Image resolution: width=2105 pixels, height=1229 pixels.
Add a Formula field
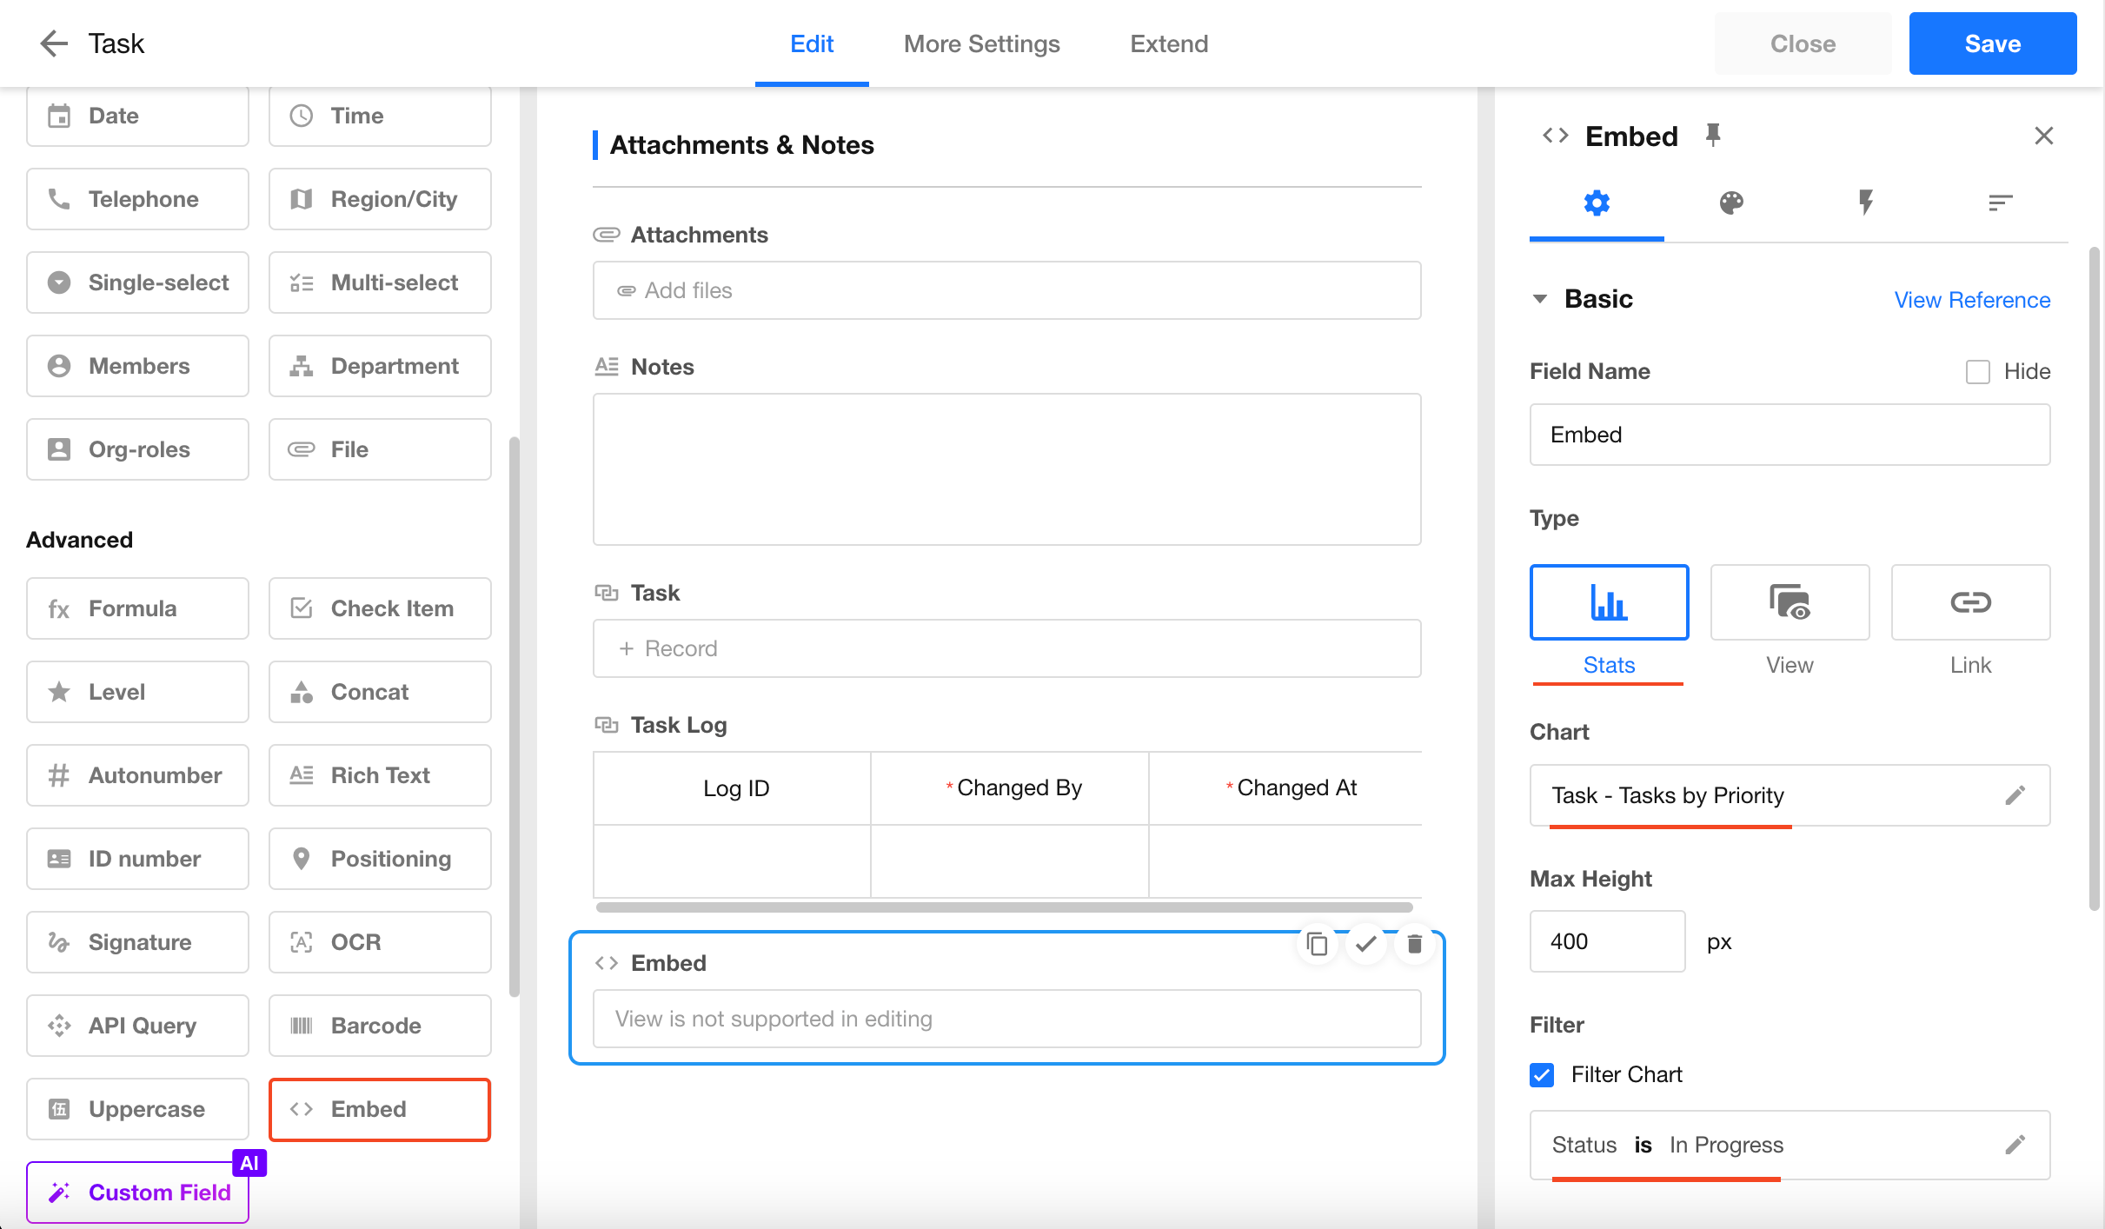(137, 608)
